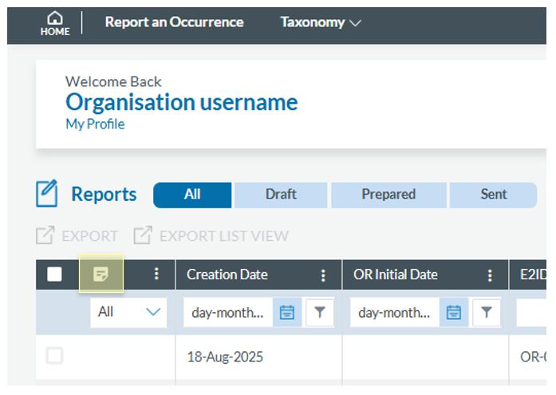This screenshot has height=395, width=556.
Task: Open the All filter dropdown under note column
Action: click(x=128, y=313)
